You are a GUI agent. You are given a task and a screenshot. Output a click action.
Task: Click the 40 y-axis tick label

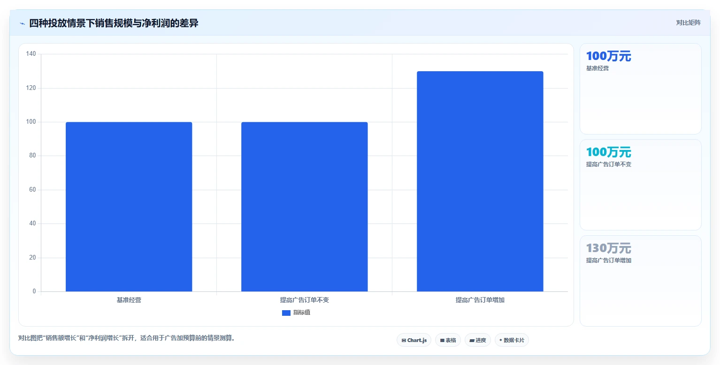click(x=32, y=224)
